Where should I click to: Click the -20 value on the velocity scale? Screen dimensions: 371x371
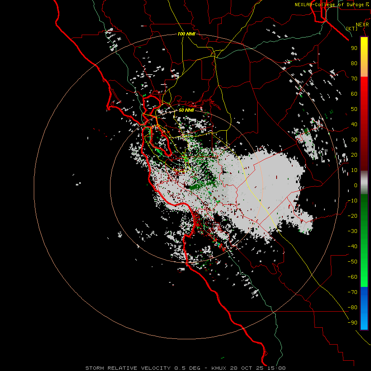352,216
